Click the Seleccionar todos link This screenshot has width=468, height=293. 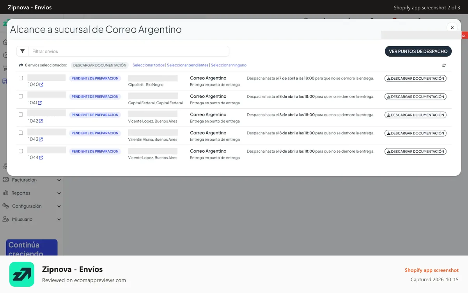[149, 65]
